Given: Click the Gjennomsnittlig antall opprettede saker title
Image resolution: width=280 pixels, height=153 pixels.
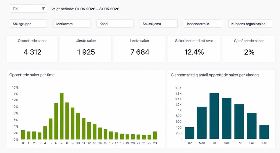Looking at the screenshot, I should pyautogui.click(x=215, y=75).
